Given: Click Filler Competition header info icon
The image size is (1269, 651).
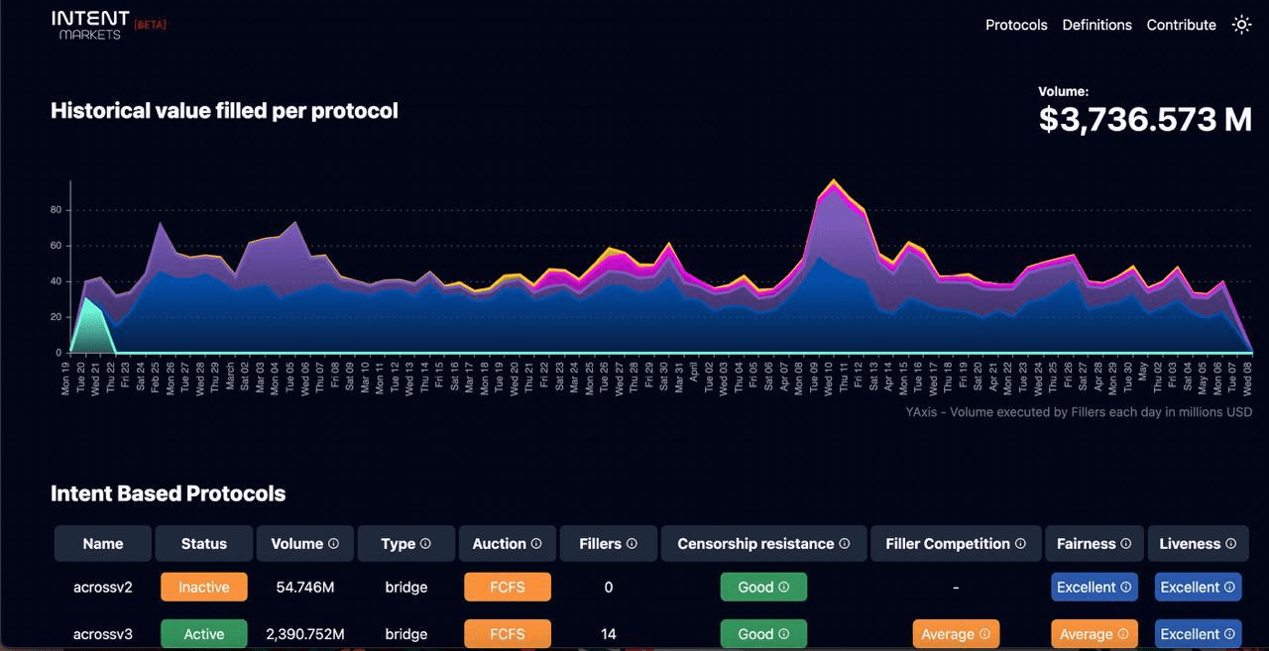Looking at the screenshot, I should tap(1020, 544).
